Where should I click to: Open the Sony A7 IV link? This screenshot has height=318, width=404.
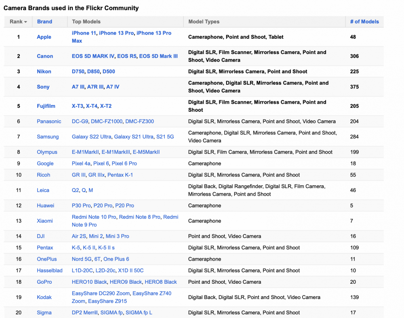(x=113, y=87)
